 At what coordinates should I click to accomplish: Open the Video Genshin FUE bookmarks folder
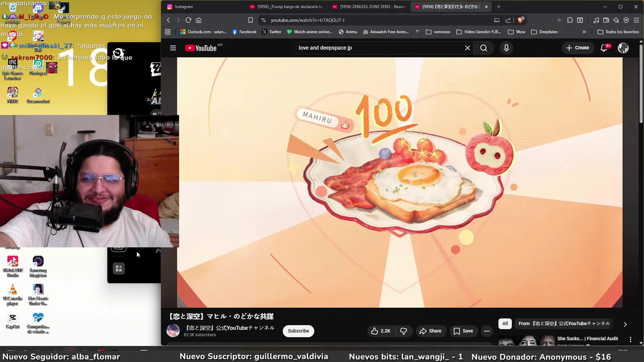click(x=478, y=32)
